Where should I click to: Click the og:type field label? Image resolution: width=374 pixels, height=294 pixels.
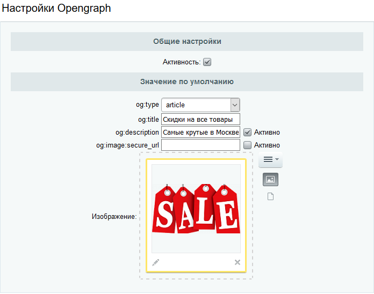coord(147,105)
